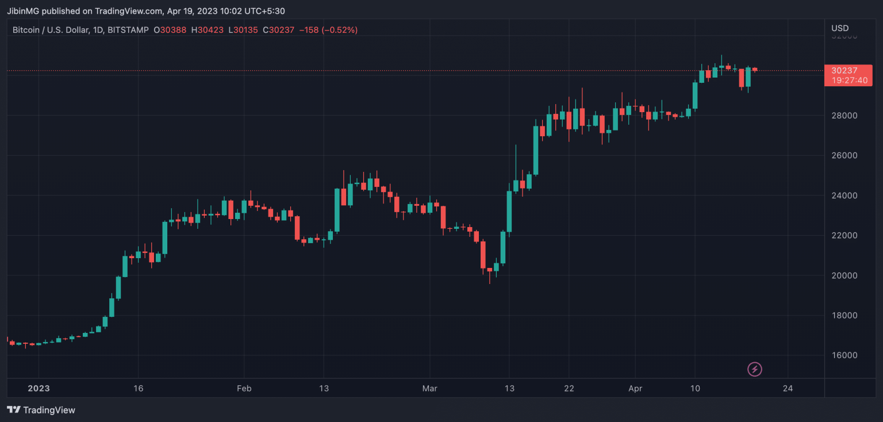
Task: Click the pink lightning bolt chart icon
Action: point(755,369)
